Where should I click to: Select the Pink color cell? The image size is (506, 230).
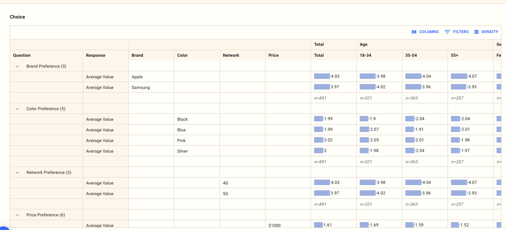coord(182,140)
